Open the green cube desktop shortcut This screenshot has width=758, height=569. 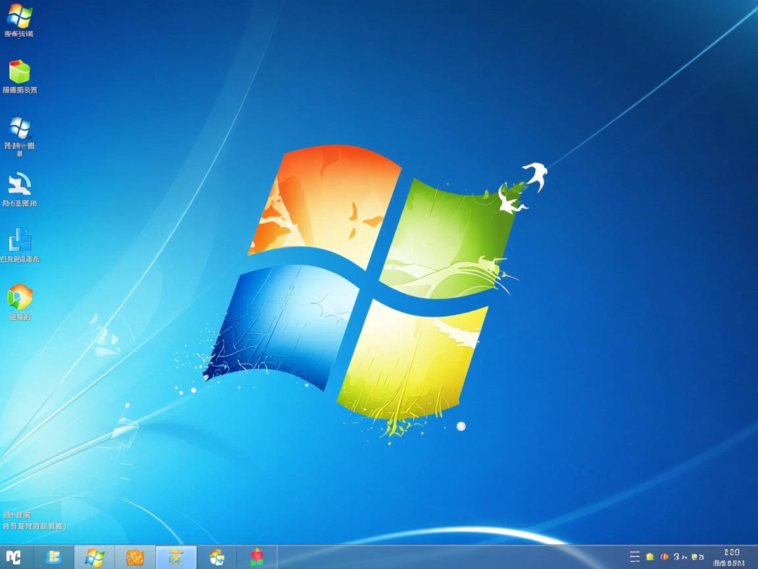[19, 72]
